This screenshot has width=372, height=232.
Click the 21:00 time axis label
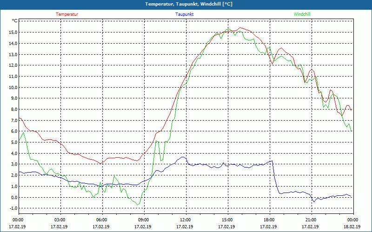(312, 220)
